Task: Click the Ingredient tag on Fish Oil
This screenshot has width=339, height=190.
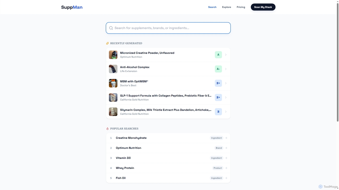Action: coord(216,178)
